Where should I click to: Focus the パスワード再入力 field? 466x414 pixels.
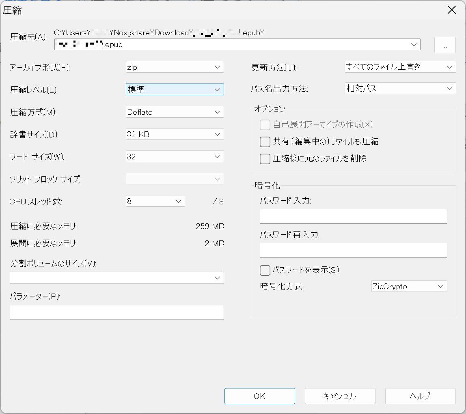pos(353,250)
